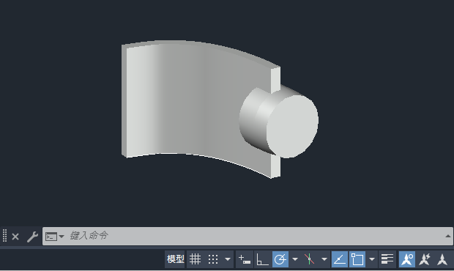Toggle annotation visibility icon

point(407,259)
